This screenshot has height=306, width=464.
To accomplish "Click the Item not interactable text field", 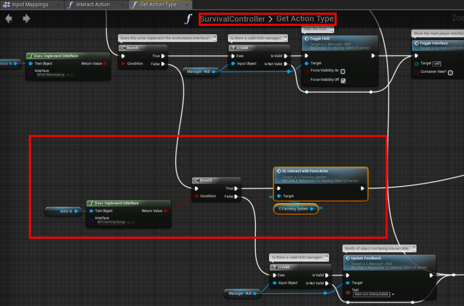I will 371,294.
